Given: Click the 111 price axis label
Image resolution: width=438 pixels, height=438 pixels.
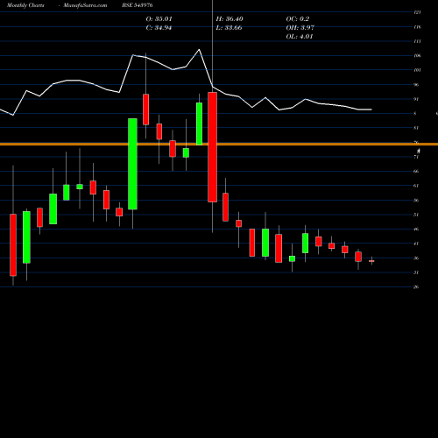Looking at the screenshot, I should [x=418, y=41].
